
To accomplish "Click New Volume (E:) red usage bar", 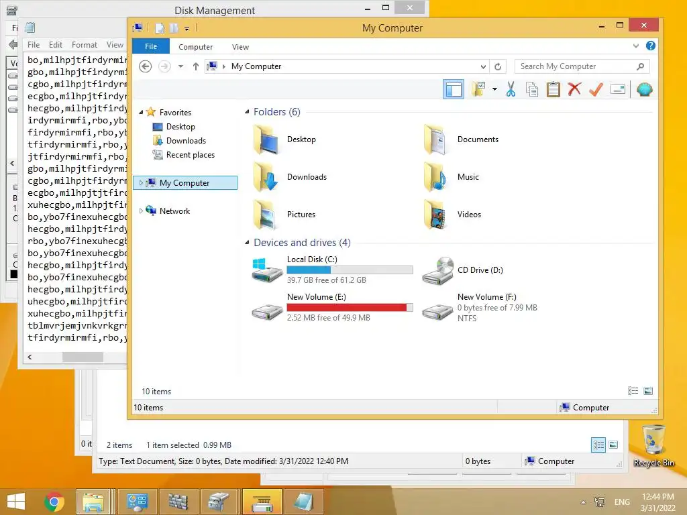I will tap(350, 307).
